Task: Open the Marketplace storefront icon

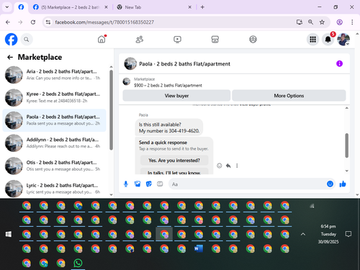Action: point(215,39)
